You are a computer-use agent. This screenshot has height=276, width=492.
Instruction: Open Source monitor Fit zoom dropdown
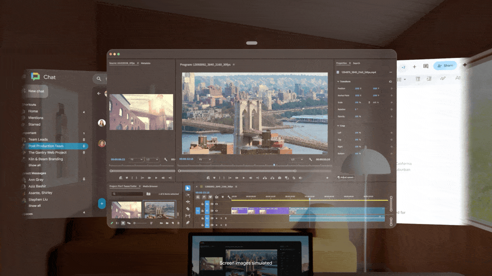(x=136, y=159)
